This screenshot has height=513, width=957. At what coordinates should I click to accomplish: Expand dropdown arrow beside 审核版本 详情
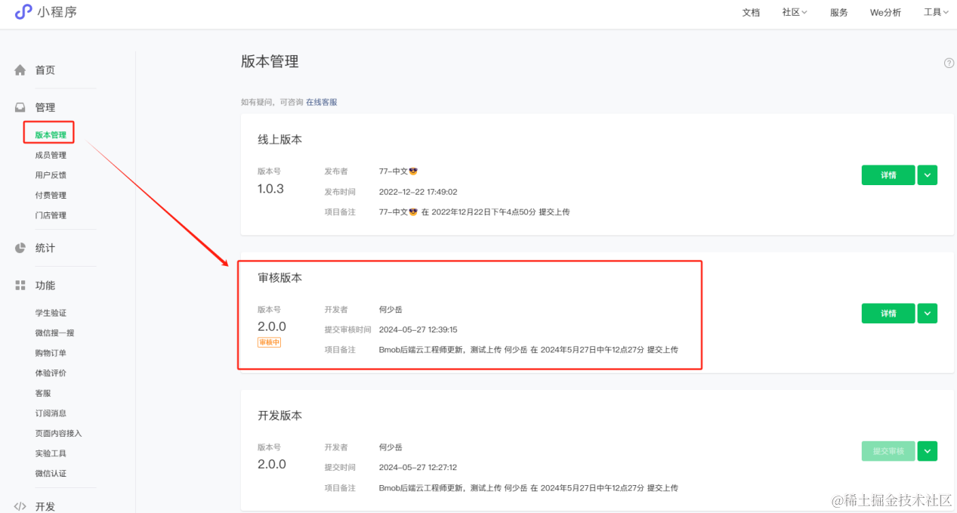click(x=928, y=314)
